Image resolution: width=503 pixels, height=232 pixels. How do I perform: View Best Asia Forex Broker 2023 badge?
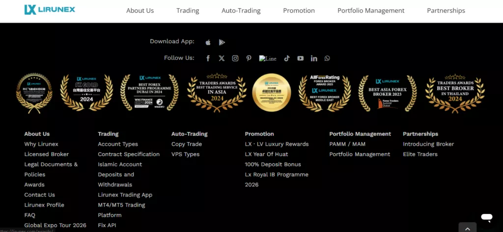pyautogui.click(x=388, y=93)
